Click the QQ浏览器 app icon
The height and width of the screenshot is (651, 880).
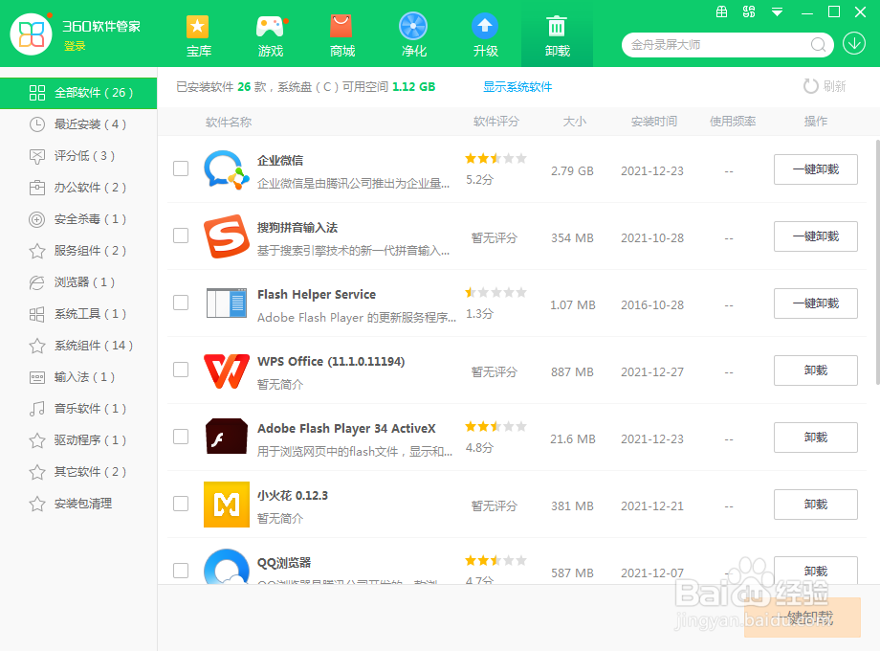click(226, 566)
